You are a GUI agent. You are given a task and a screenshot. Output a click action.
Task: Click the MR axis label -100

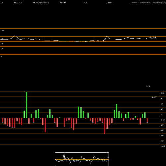click(x=163, y=146)
